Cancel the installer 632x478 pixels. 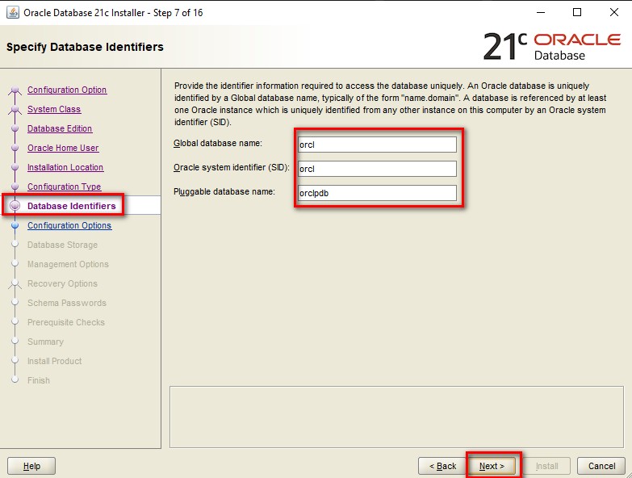pos(601,466)
